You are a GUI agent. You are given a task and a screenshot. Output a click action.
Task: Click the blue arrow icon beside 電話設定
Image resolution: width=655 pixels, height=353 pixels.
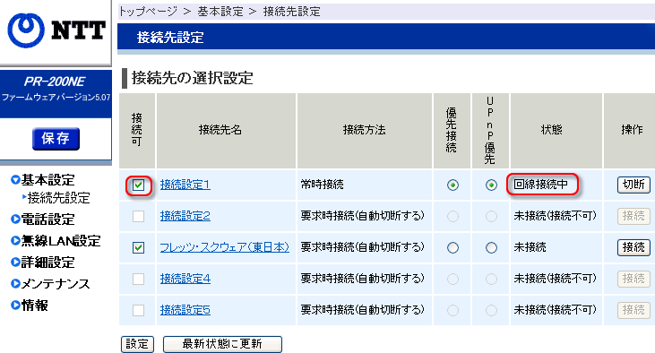15,219
